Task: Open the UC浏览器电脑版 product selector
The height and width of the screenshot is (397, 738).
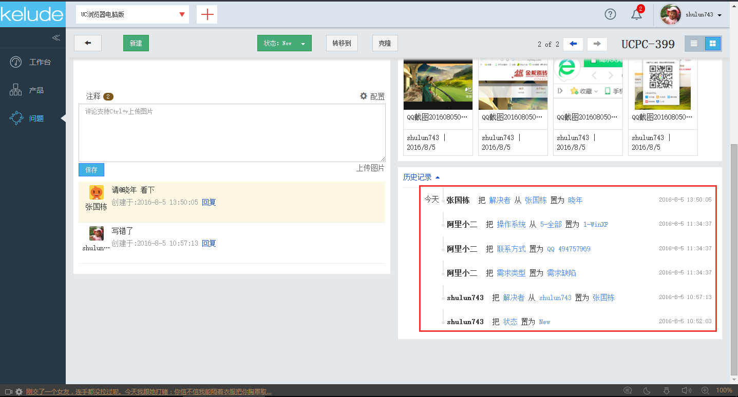Action: point(133,14)
